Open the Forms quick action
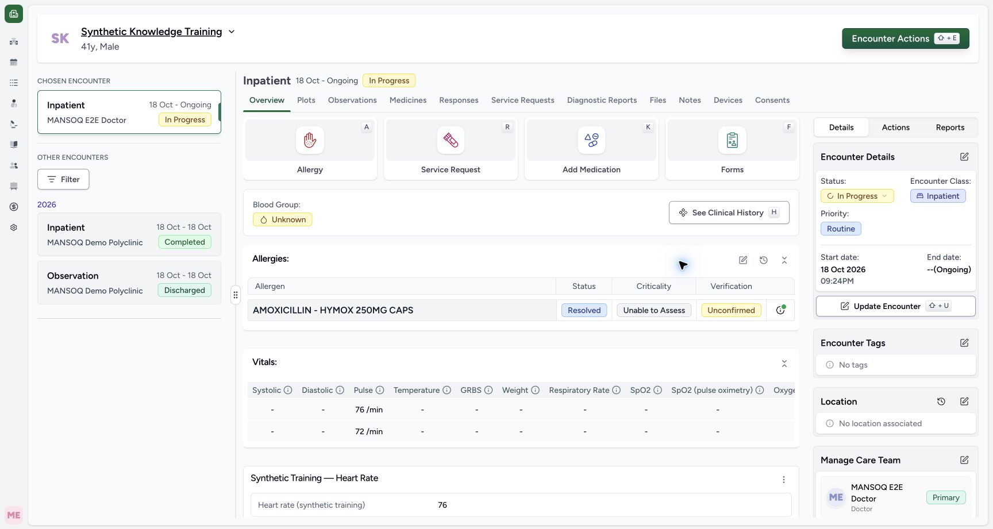 pos(732,149)
